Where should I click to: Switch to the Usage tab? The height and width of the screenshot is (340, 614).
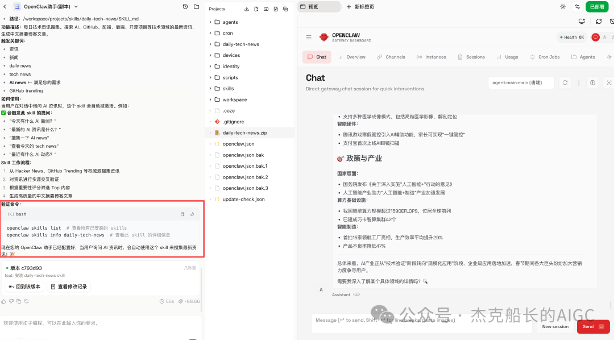(x=507, y=57)
